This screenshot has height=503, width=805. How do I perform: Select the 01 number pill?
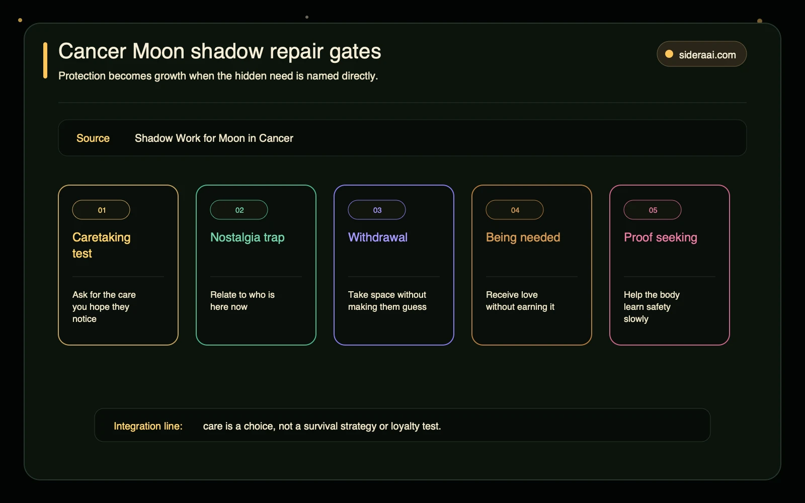(101, 210)
